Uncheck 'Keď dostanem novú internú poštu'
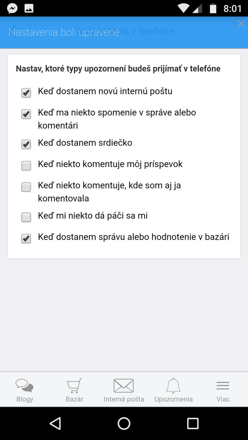 [26, 93]
